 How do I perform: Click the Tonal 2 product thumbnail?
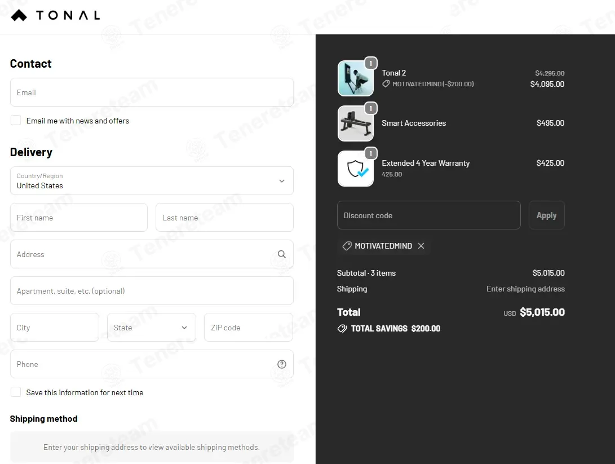[355, 78]
